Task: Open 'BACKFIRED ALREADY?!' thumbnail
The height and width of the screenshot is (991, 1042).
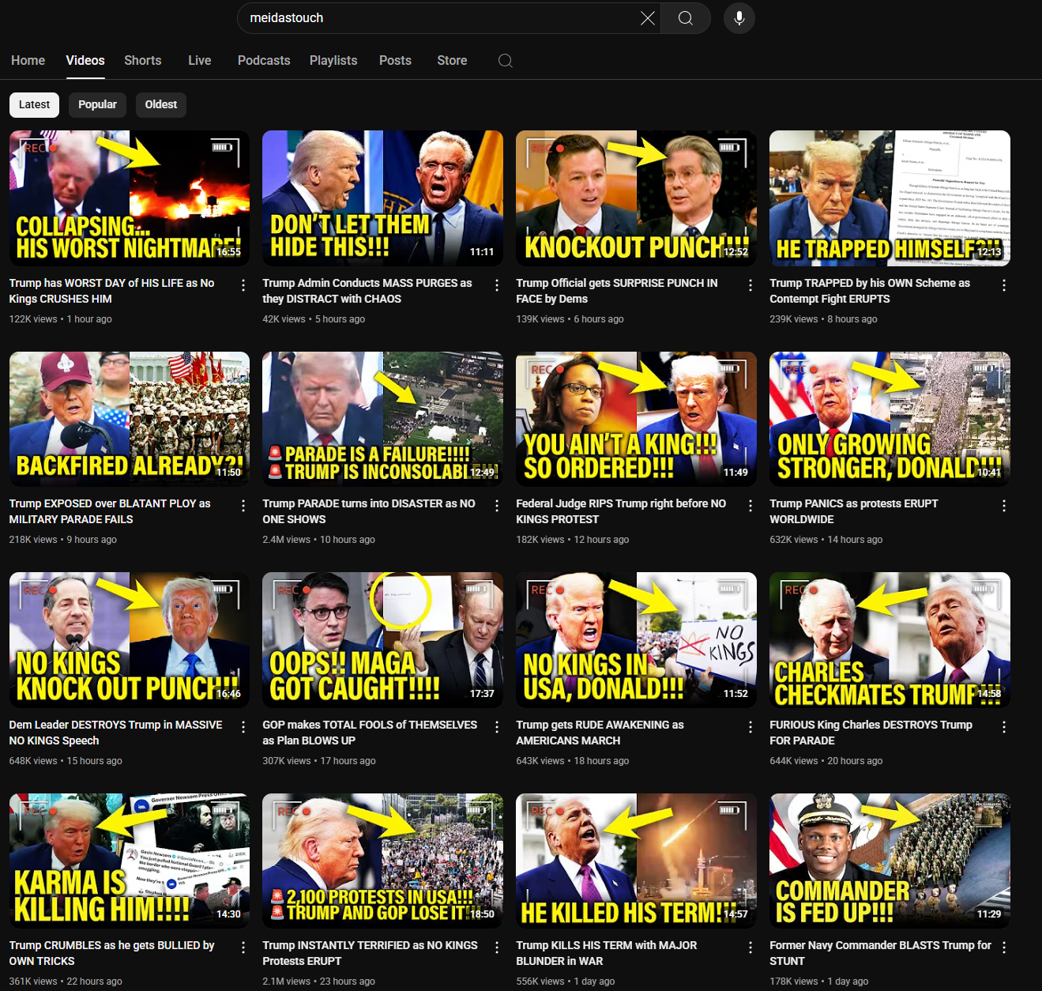Action: click(x=130, y=419)
